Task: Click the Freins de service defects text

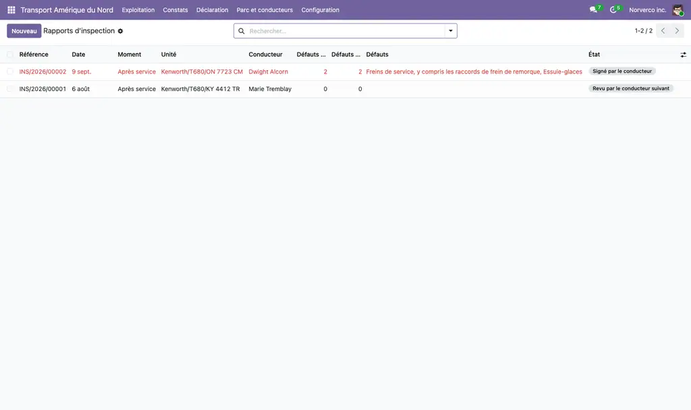Action: (474, 71)
